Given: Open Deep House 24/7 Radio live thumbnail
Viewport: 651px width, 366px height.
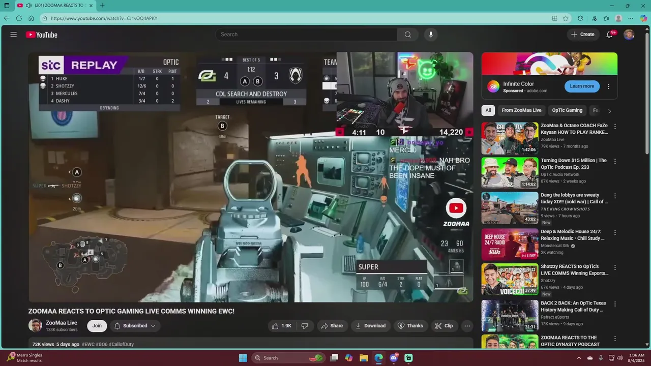Looking at the screenshot, I should (510, 245).
